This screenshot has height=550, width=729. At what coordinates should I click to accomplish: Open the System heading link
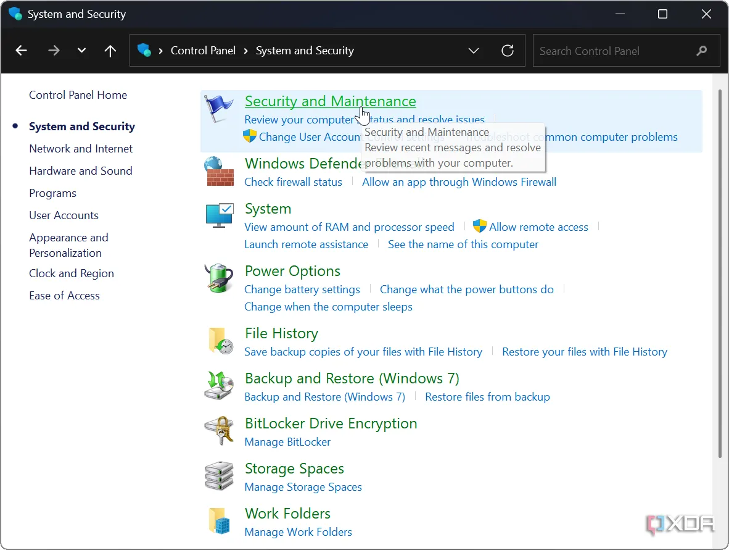click(x=268, y=209)
